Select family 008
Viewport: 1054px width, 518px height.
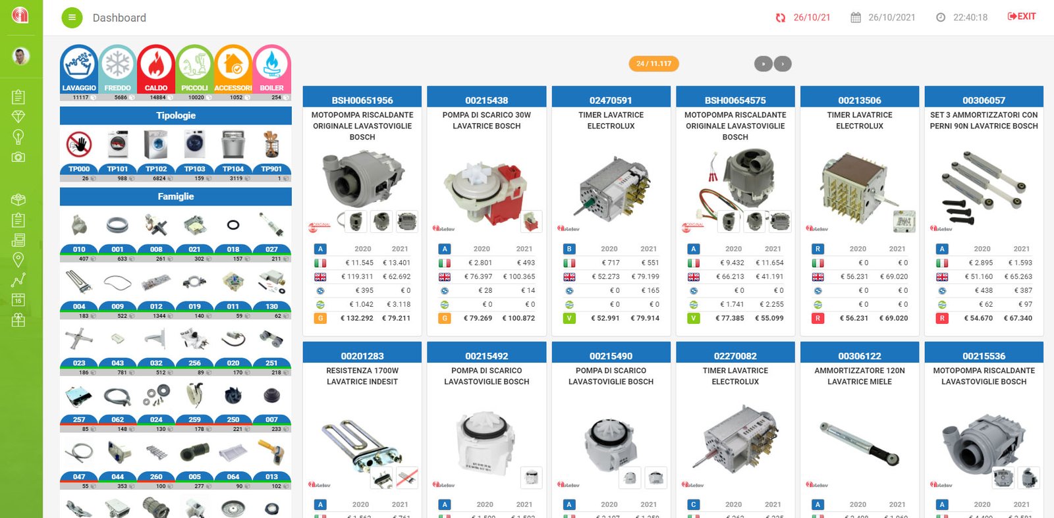click(x=156, y=236)
